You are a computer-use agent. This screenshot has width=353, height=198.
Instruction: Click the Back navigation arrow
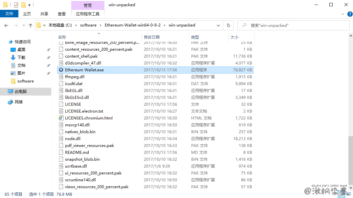[x=7, y=25]
